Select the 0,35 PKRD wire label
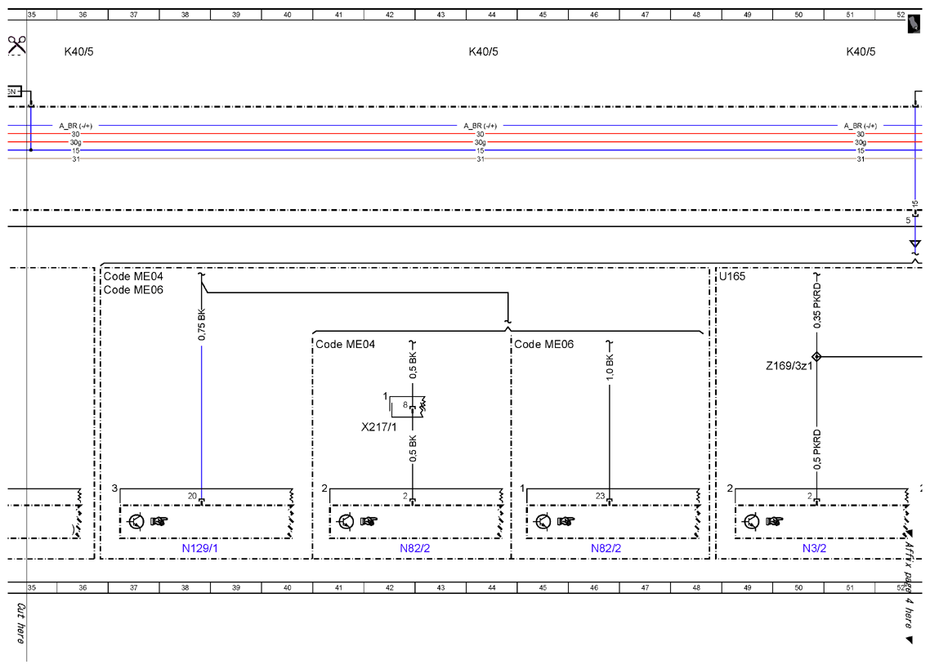930x669 pixels. pos(817,306)
